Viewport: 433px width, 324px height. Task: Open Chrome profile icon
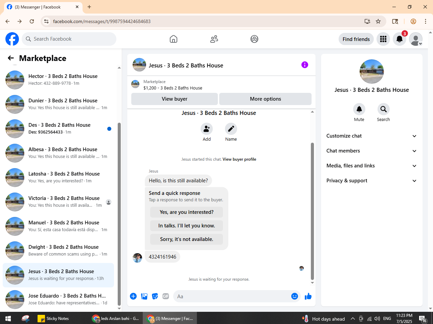click(x=413, y=21)
